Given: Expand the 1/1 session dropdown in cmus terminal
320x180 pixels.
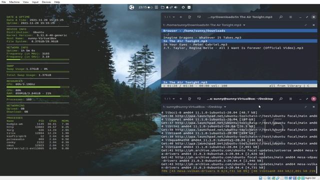Looking at the screenshot, I should coord(169,17).
